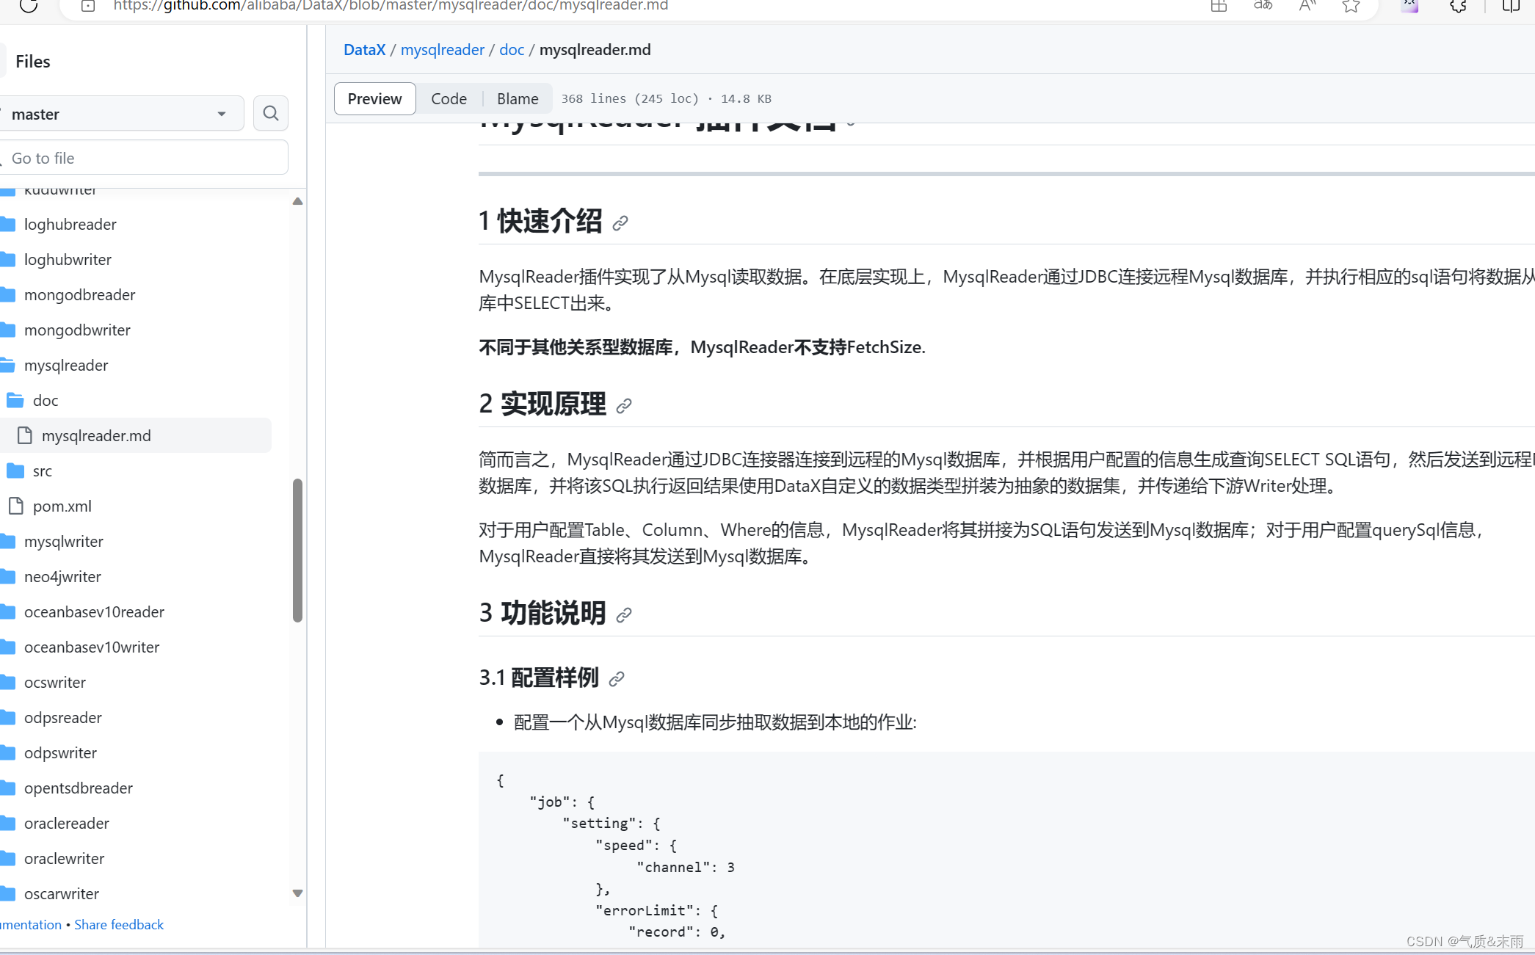Collapse the doc folder
The height and width of the screenshot is (955, 1535).
[x=46, y=400]
